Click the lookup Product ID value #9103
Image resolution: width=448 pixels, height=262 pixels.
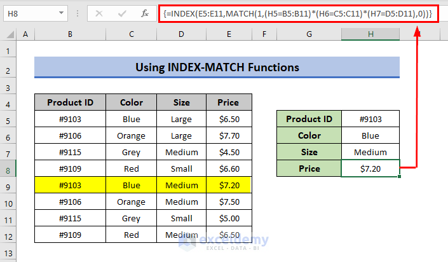point(370,119)
